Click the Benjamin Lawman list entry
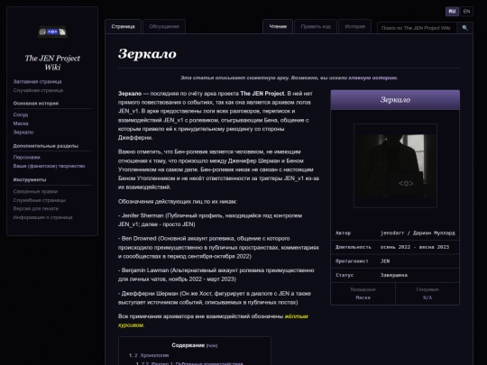Viewport: 487px width, 365px height. coord(216,275)
